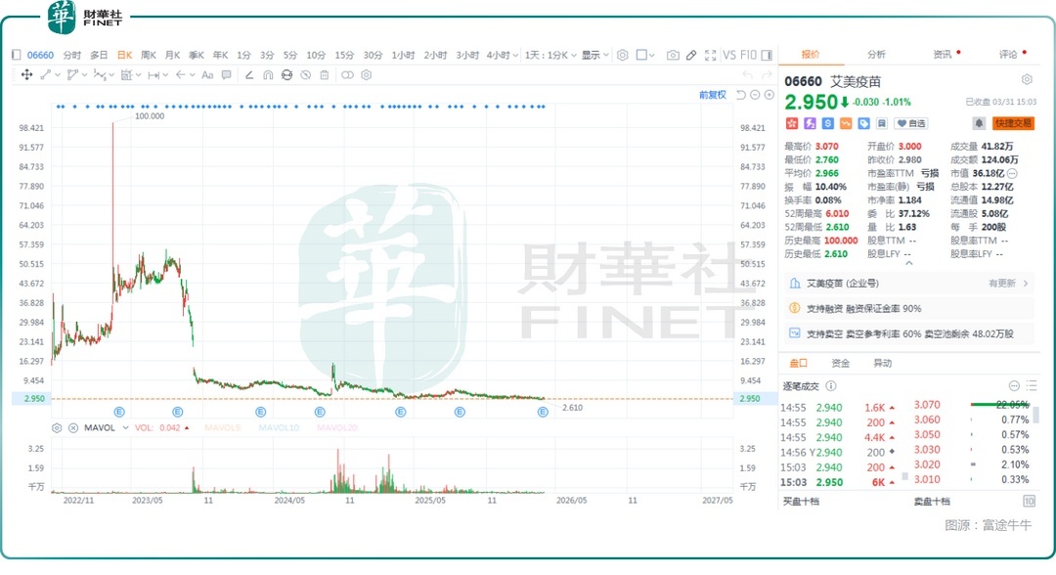Click the magnet snap drawing icon

point(268,75)
